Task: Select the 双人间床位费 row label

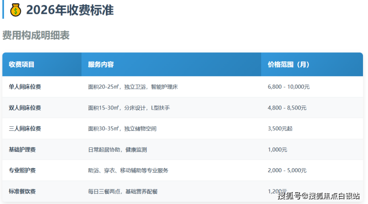Action: (25, 107)
